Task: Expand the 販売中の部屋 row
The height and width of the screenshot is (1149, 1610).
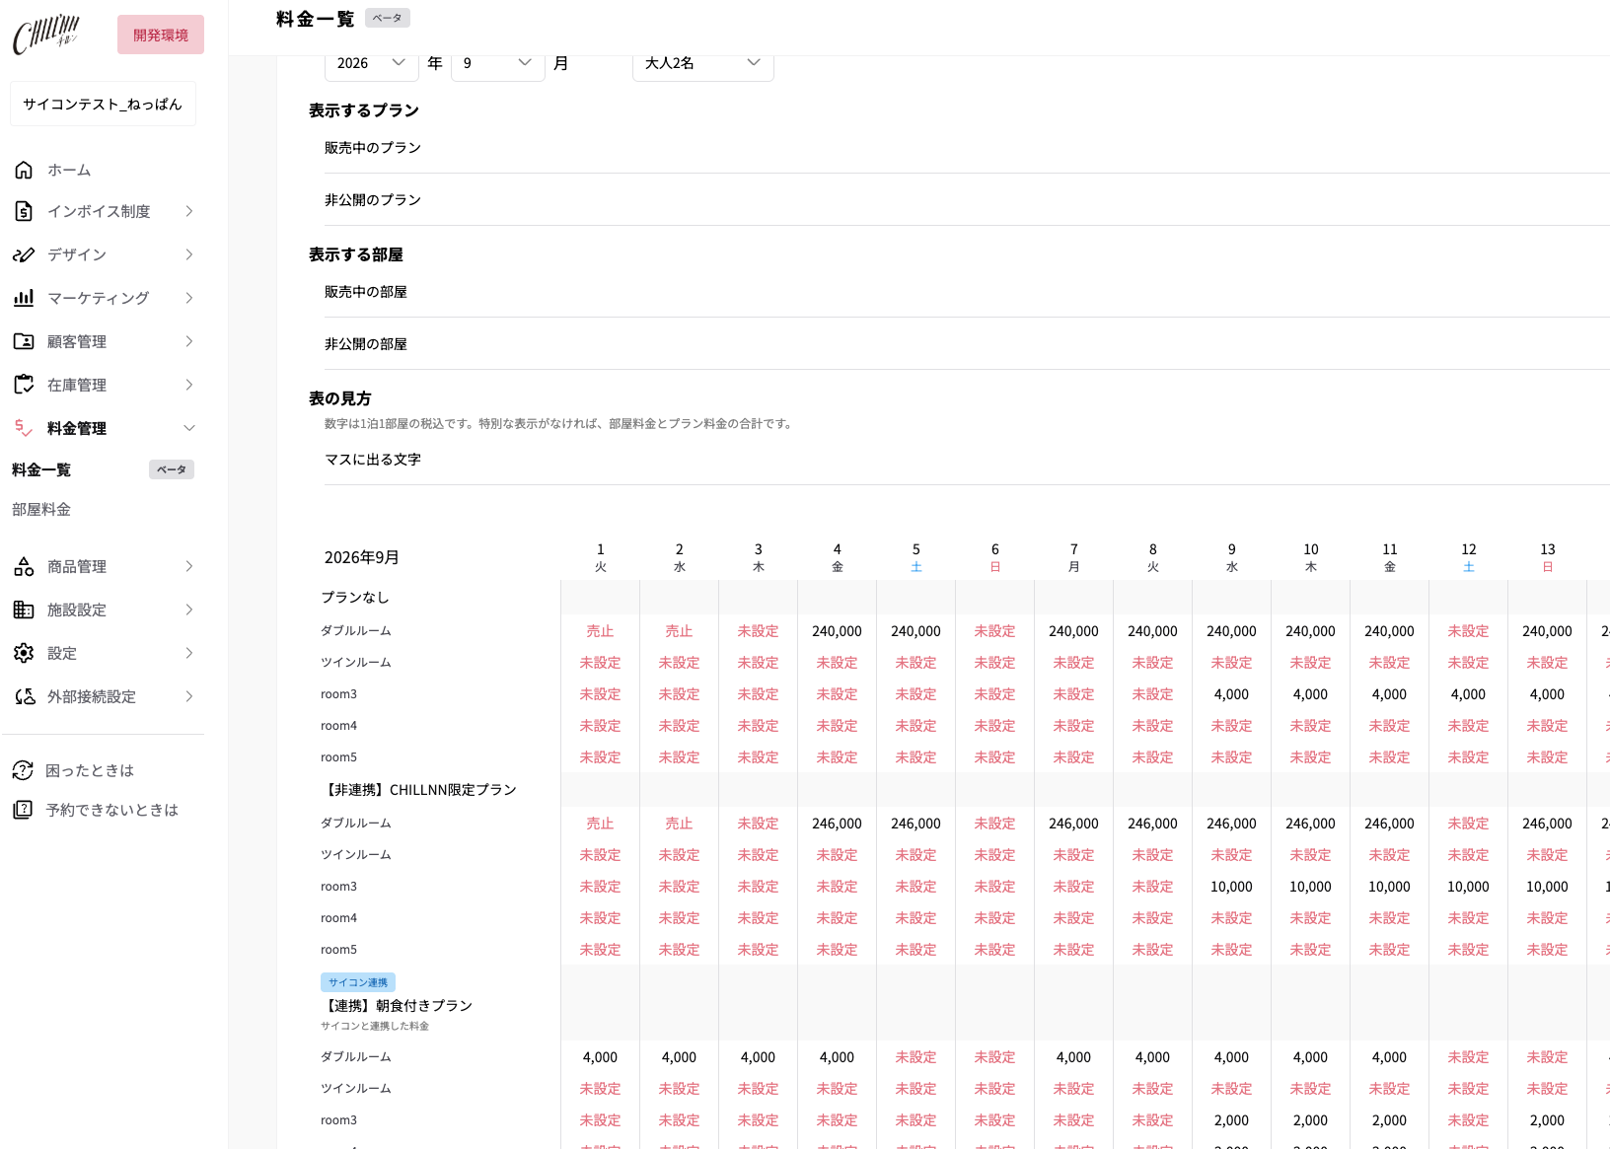Action: (967, 292)
